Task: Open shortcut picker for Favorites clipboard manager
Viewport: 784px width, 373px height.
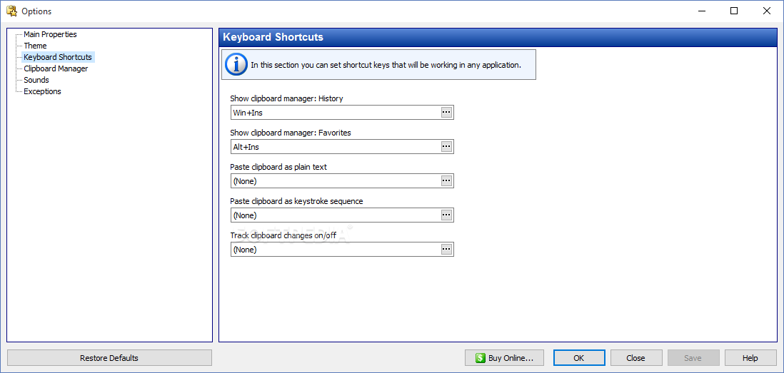Action: [x=446, y=147]
